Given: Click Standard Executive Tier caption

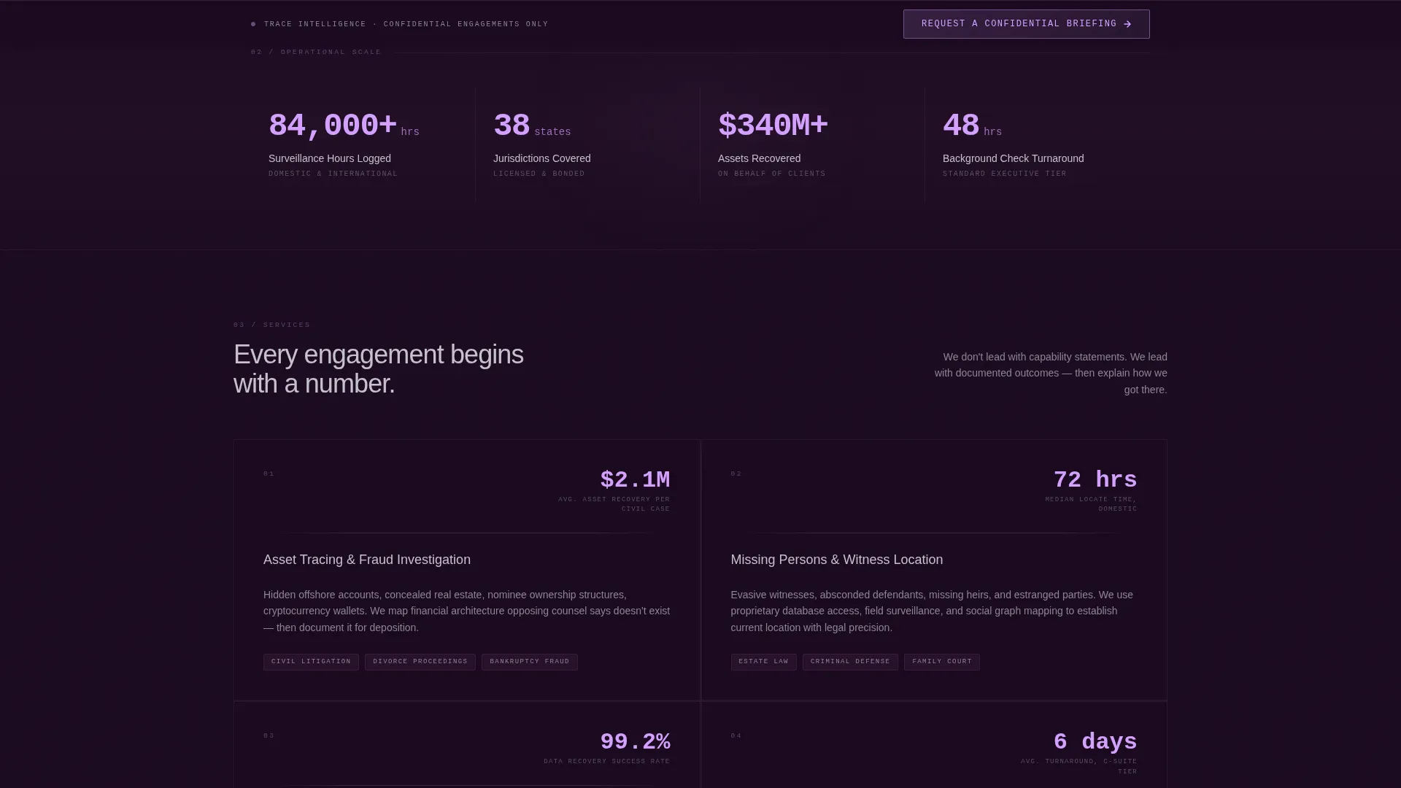Looking at the screenshot, I should [1004, 174].
